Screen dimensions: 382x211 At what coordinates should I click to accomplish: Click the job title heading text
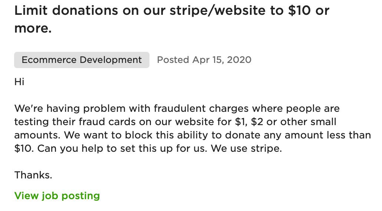point(172,19)
